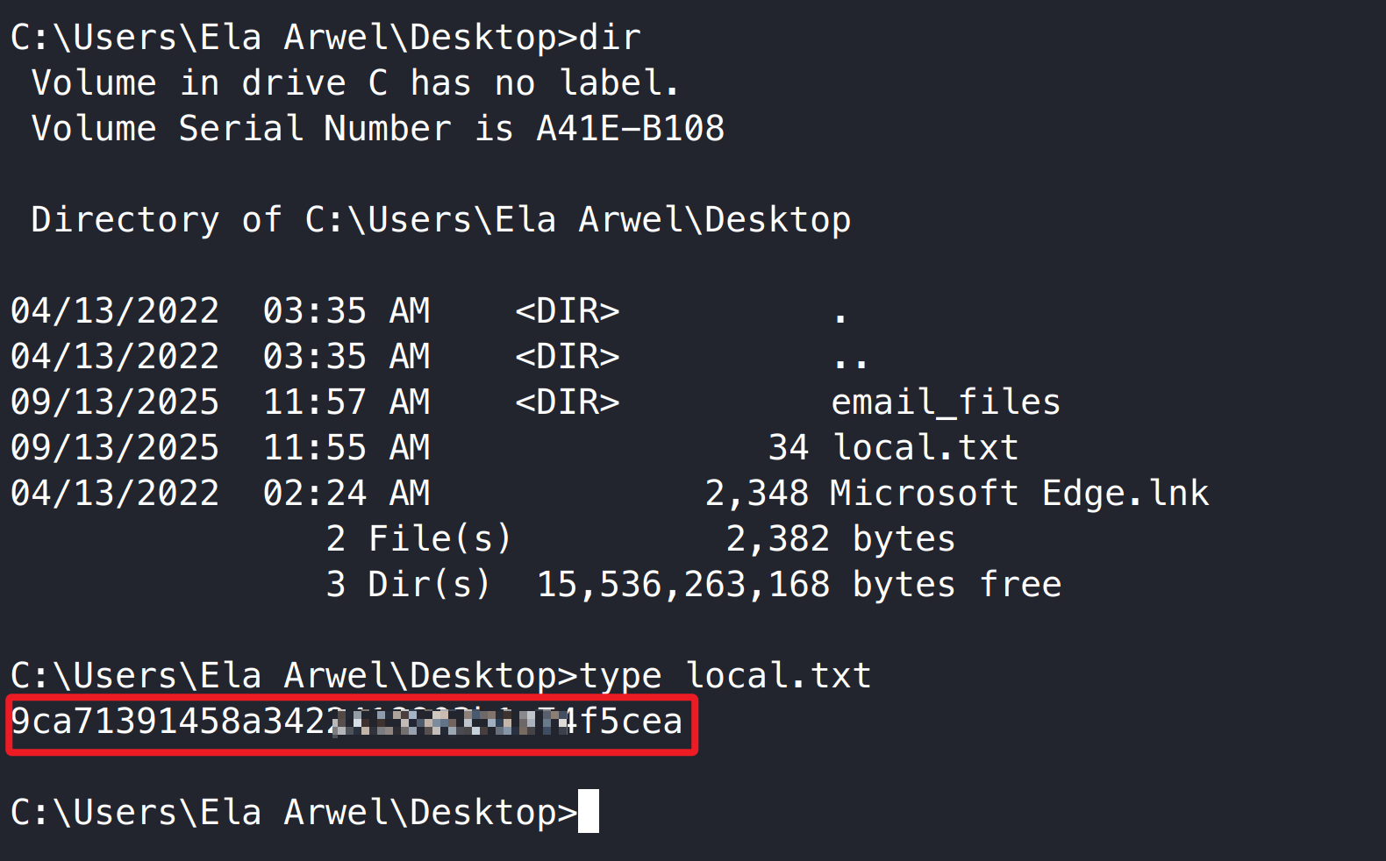Viewport: 1386px width, 861px height.
Task: Click the 'type local.txt' command text
Action: 725,676
